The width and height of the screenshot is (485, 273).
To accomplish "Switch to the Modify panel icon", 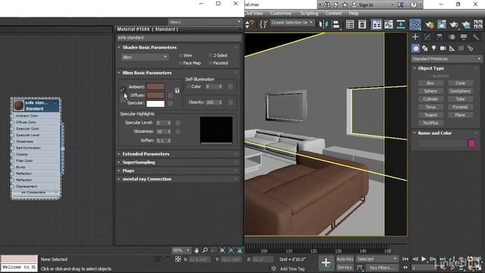I will 427,37.
